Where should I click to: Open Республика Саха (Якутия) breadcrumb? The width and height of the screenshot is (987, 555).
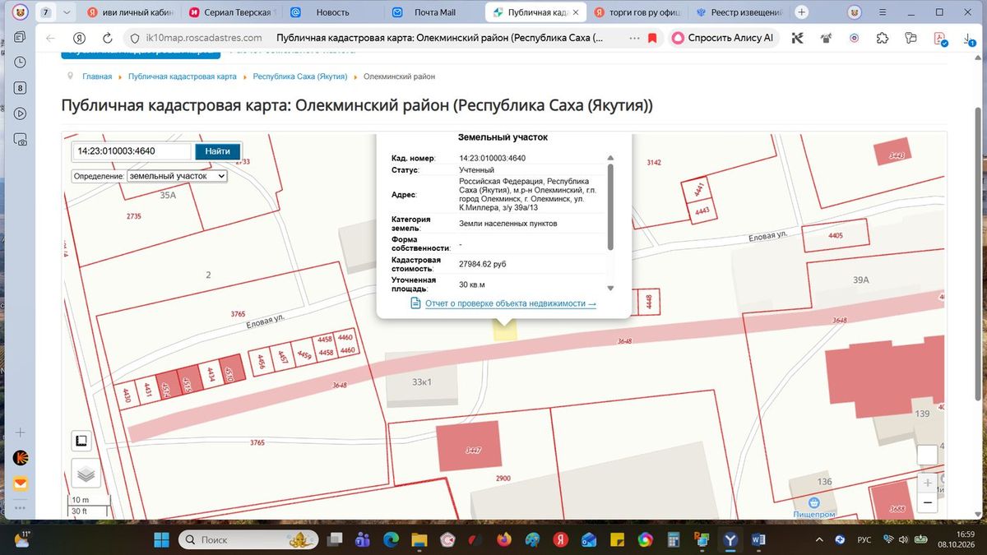(300, 76)
